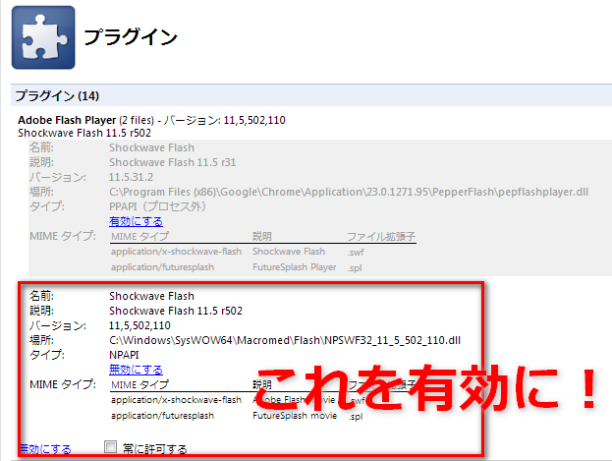
Task: Click application/futuresplash in PPAPI table
Action: coord(162,267)
